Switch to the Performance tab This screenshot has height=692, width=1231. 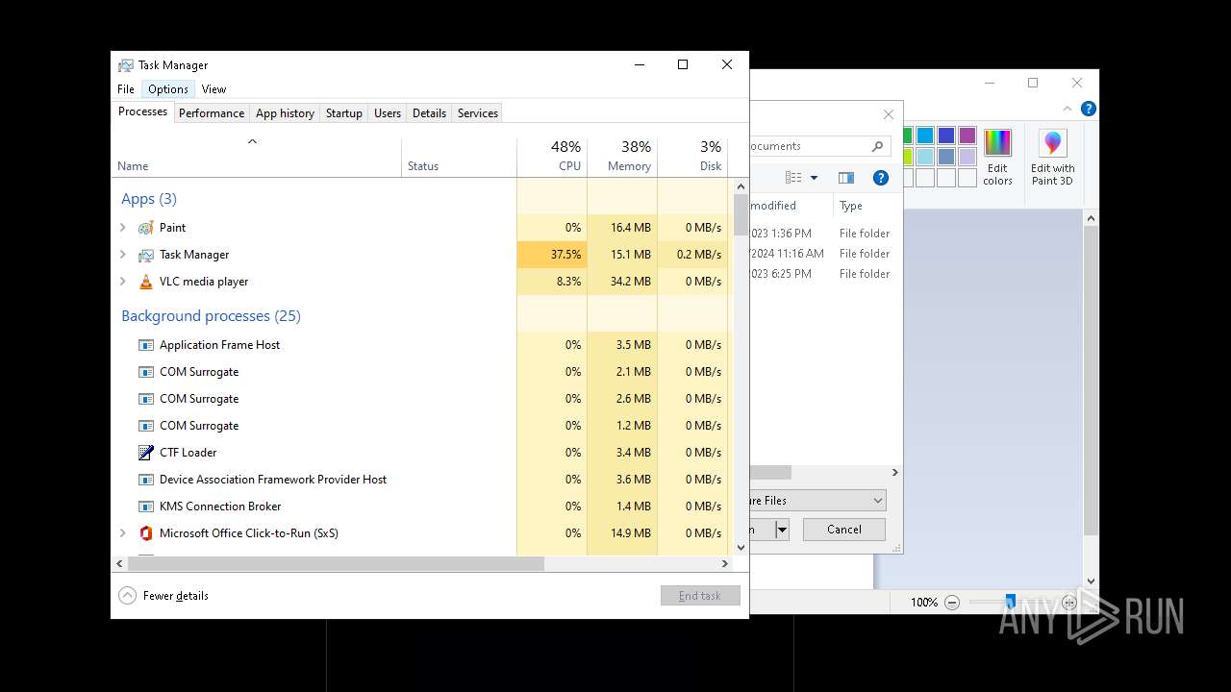pos(212,113)
